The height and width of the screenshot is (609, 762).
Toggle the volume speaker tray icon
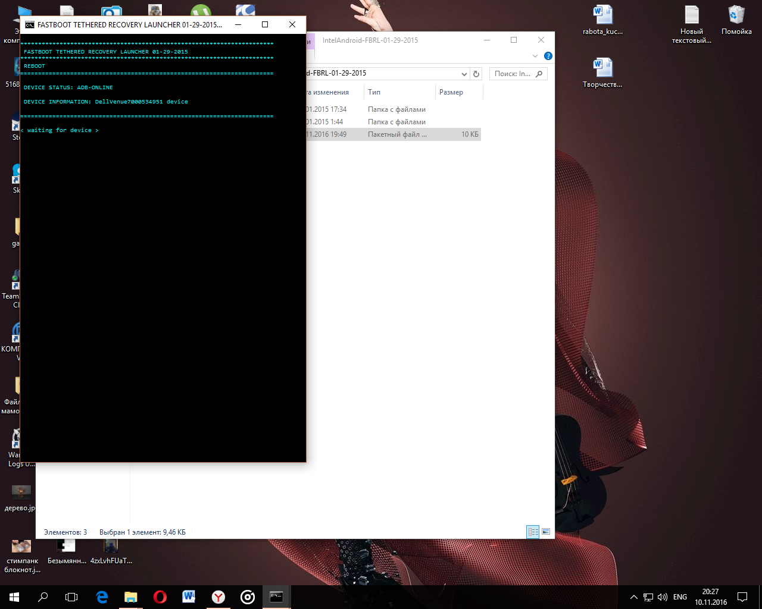coord(663,597)
